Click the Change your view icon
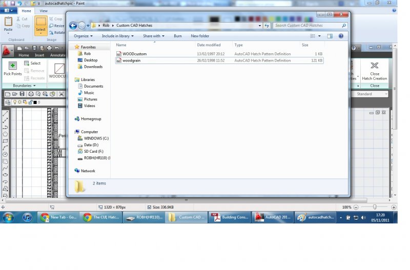The width and height of the screenshot is (410, 270). coord(313,36)
